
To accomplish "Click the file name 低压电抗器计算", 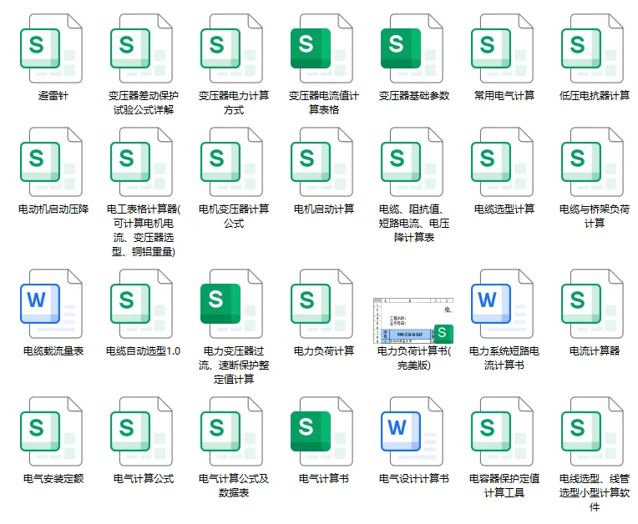I will tap(595, 96).
